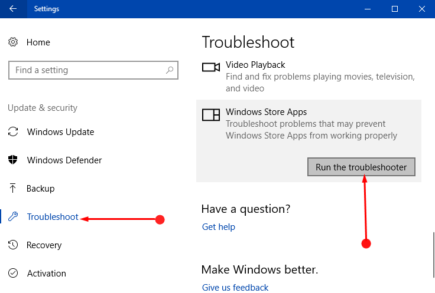Open Give us feedback link

[235, 288]
